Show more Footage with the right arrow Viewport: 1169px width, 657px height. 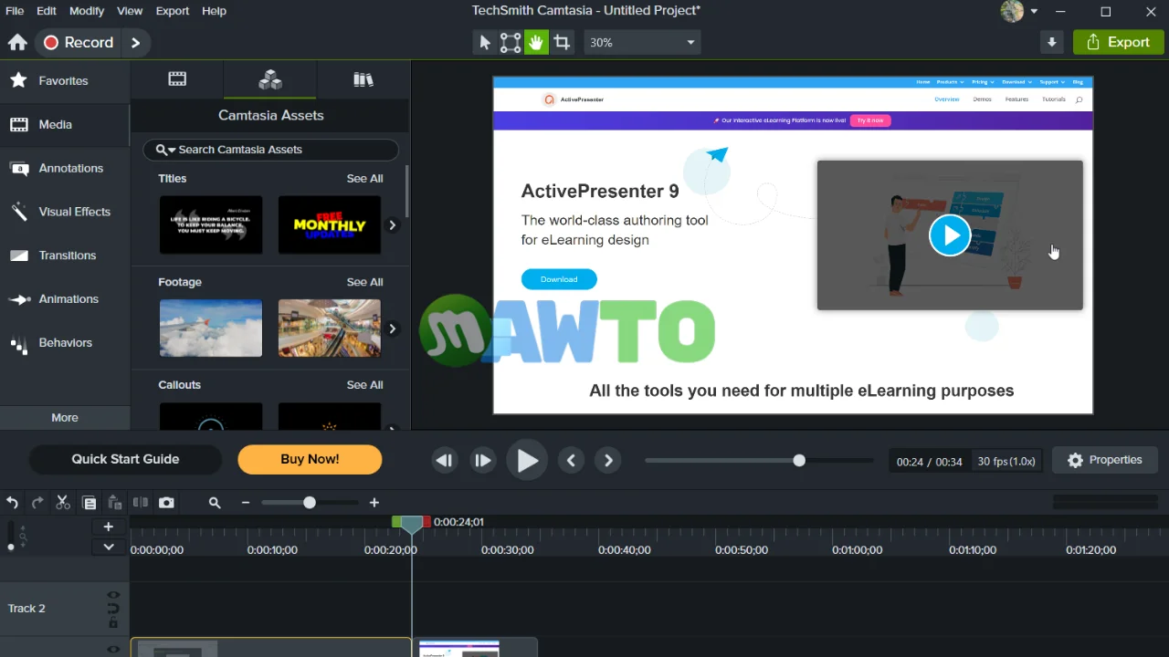[x=392, y=328]
